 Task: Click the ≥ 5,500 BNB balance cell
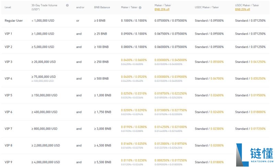tap(102, 162)
